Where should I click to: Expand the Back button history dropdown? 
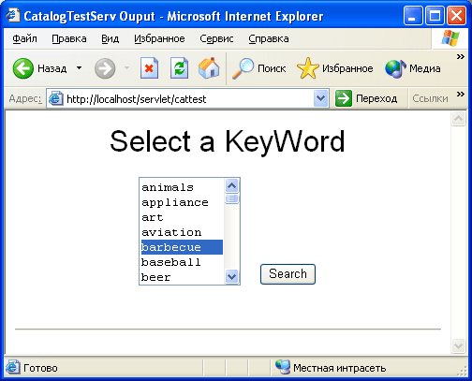[x=80, y=67]
